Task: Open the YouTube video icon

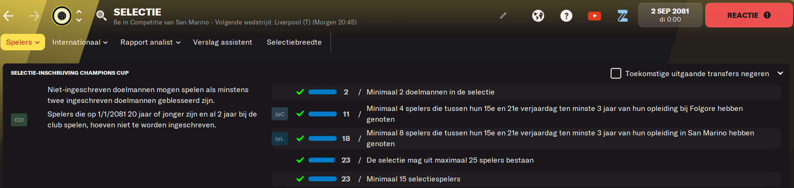Action: pos(594,16)
